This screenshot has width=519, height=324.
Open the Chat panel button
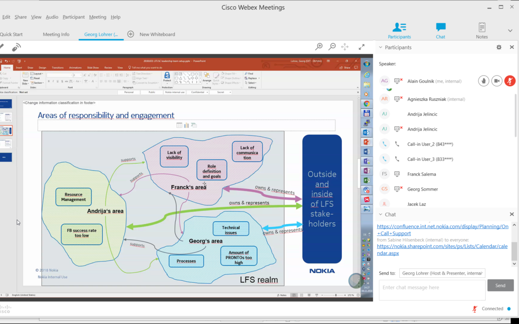[440, 31]
